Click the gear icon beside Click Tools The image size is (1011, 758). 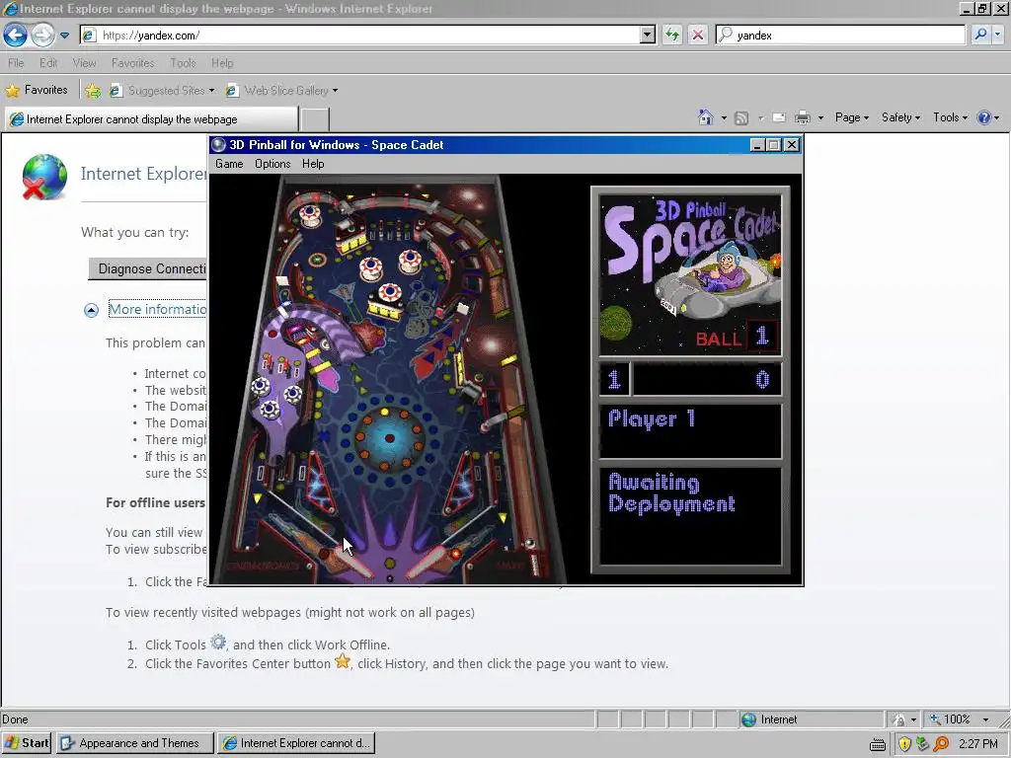pyautogui.click(x=218, y=643)
